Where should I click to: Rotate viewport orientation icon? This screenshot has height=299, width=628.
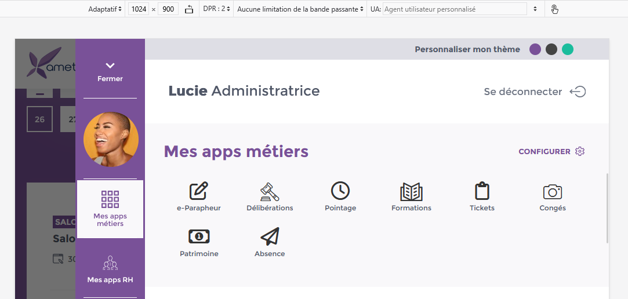(189, 9)
